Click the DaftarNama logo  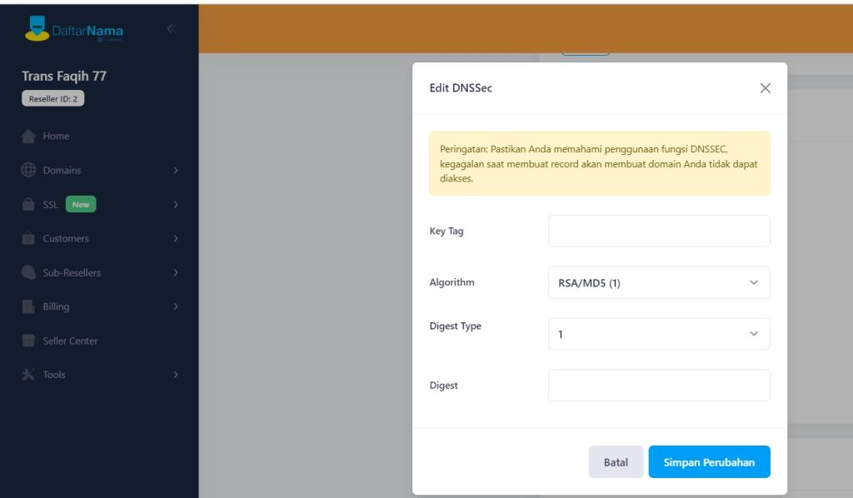74,29
